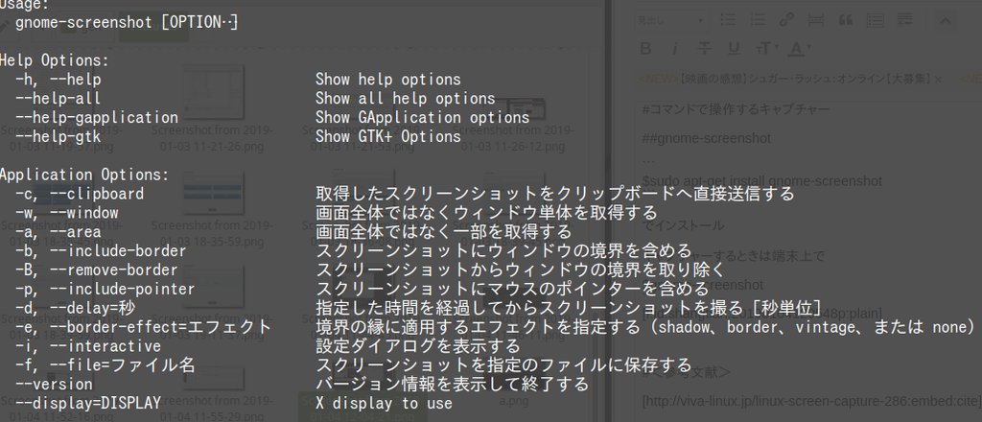Click the '-B, --remove-border' option in terminal
Viewport: 982px width, 422px height.
[97, 270]
